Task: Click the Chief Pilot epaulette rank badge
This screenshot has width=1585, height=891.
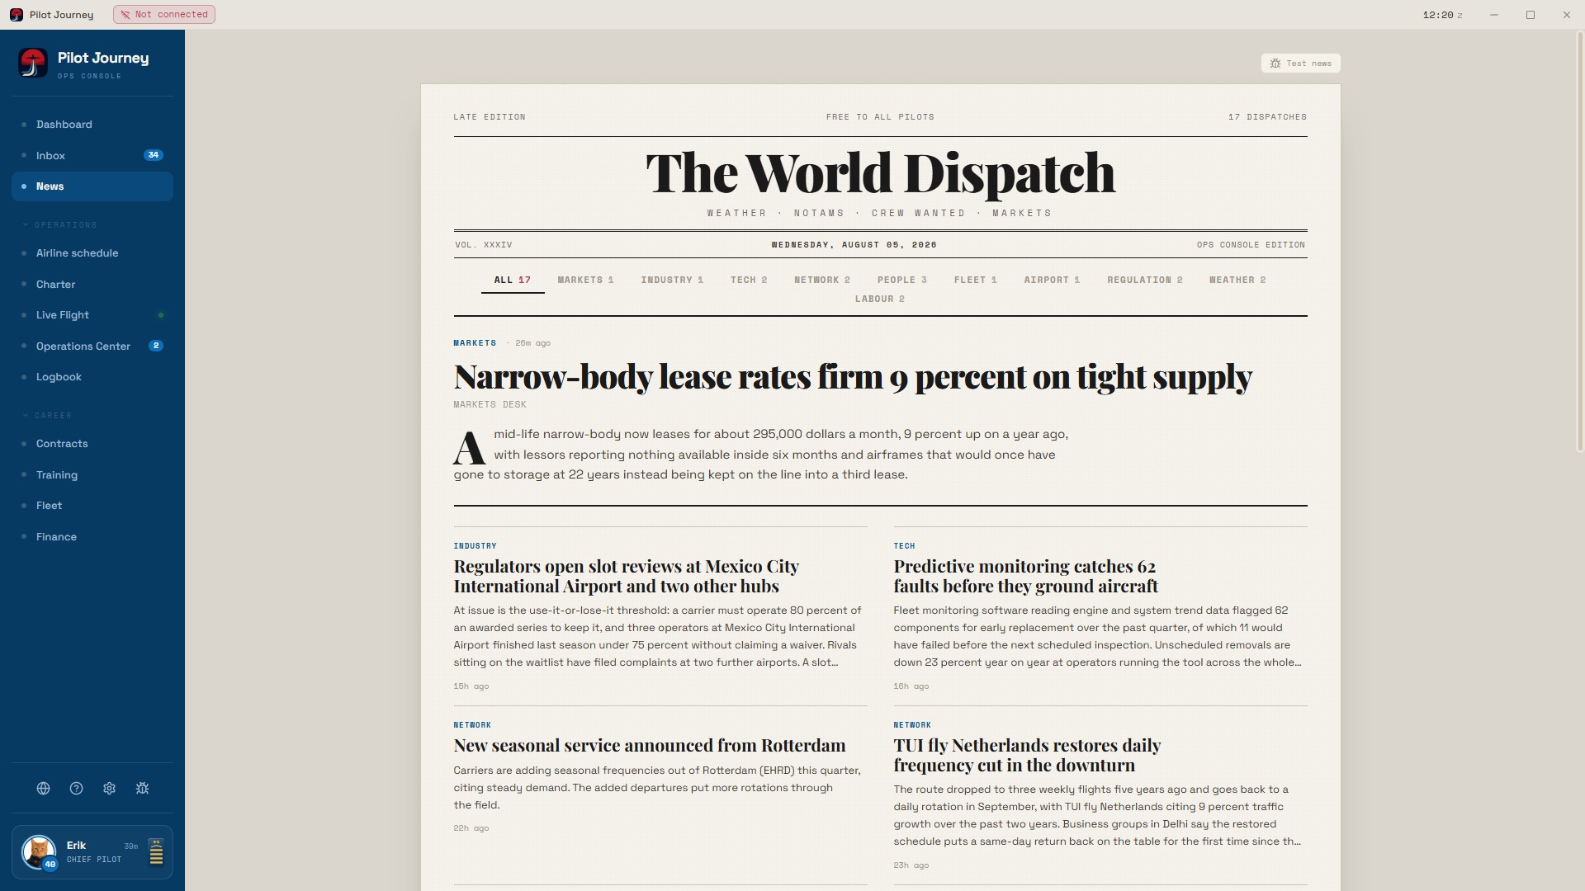Action: click(156, 852)
